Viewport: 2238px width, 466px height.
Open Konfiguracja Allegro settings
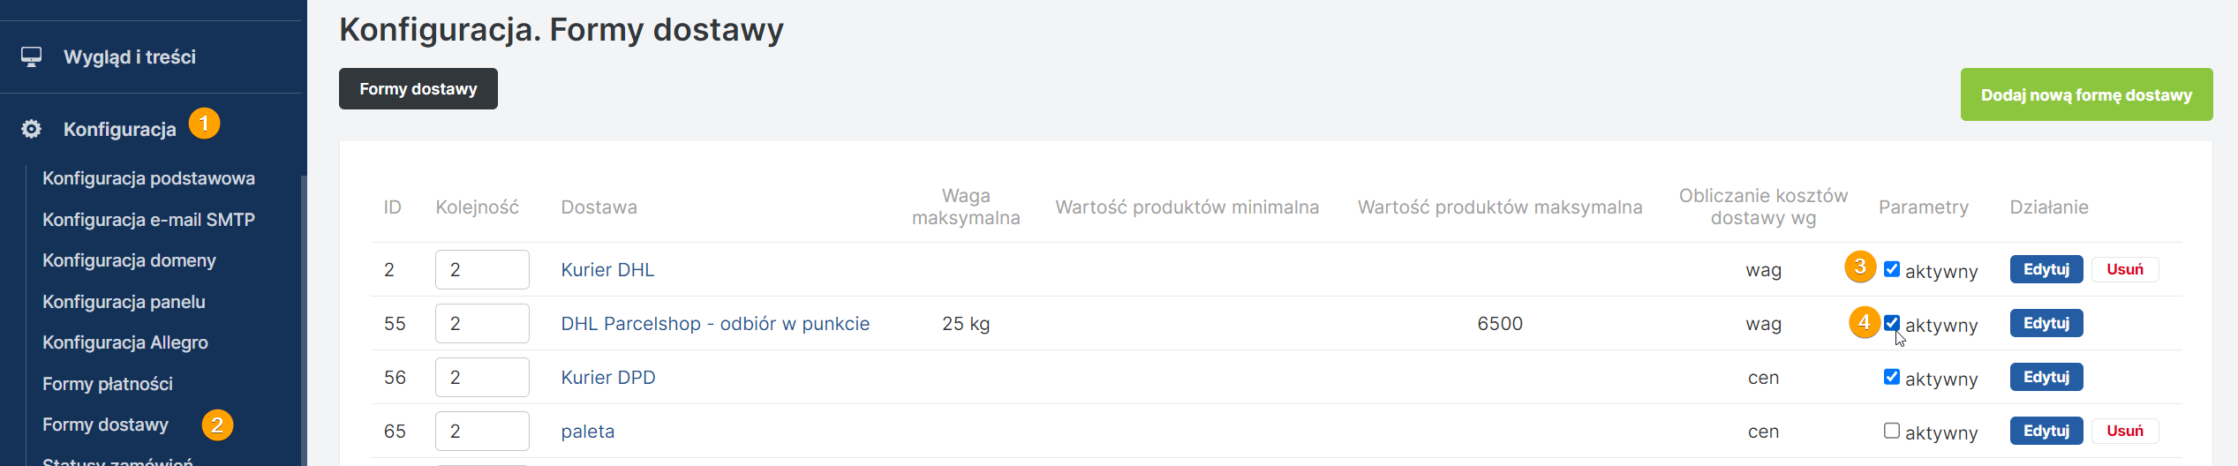(125, 342)
